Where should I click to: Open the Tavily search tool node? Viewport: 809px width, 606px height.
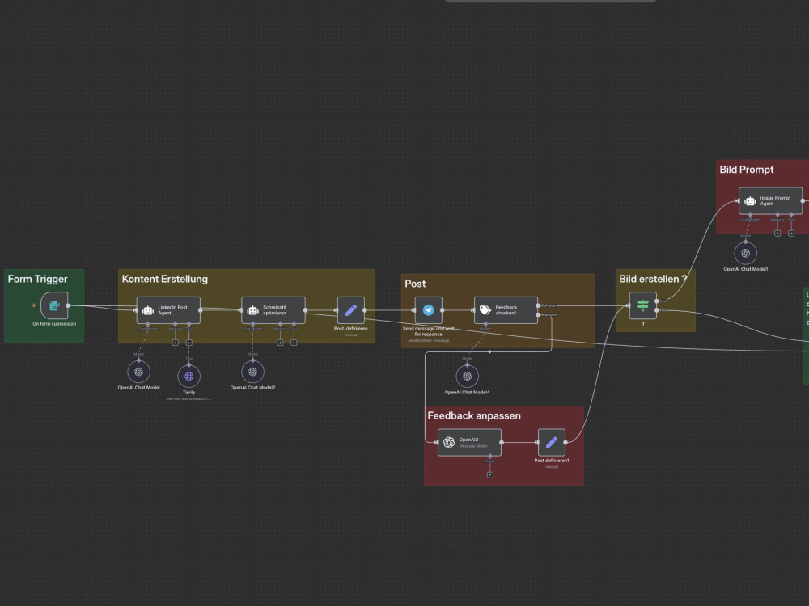[x=188, y=377]
